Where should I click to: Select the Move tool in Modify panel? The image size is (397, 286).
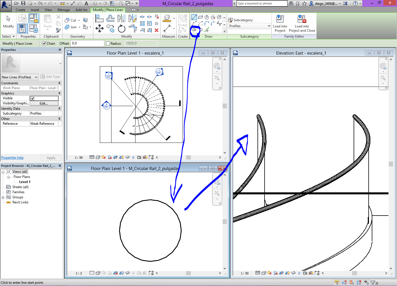[99, 28]
